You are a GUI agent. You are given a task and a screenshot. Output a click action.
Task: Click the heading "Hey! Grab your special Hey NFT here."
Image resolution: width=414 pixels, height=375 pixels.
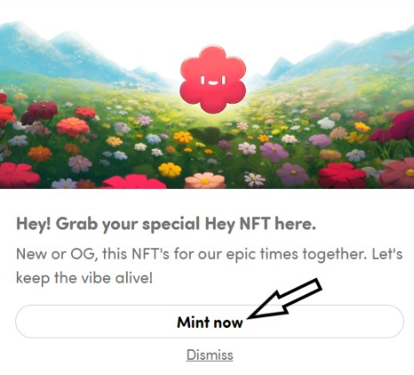[166, 223]
